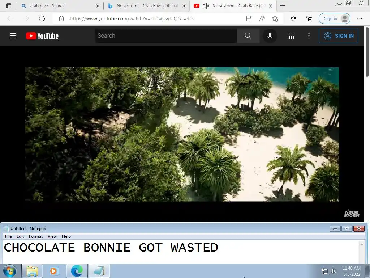Click the system volume tray icon

(334, 271)
